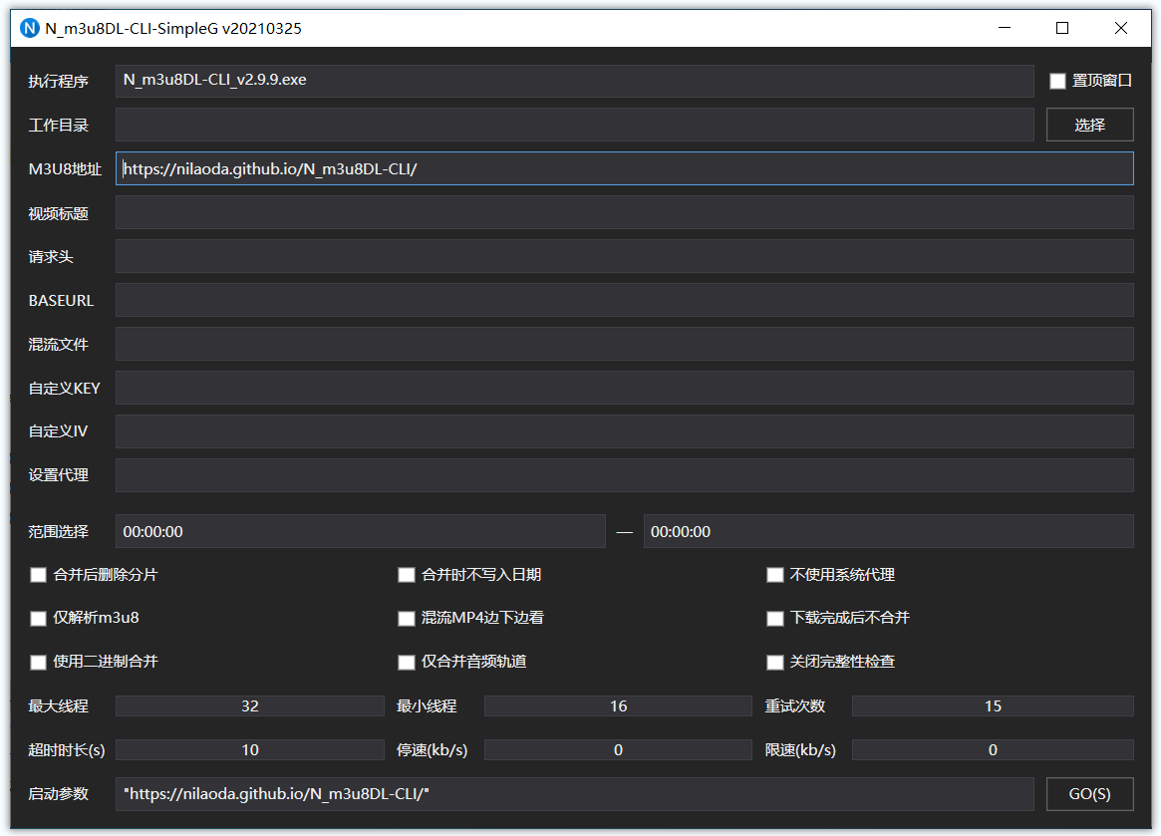The width and height of the screenshot is (1161, 836).
Task: Click the 请求头 input field
Action: point(624,256)
